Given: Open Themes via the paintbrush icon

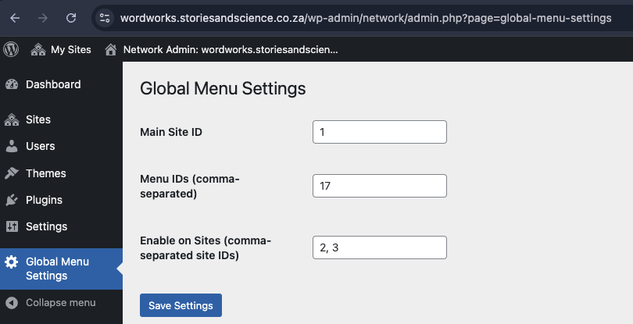Looking at the screenshot, I should point(12,173).
